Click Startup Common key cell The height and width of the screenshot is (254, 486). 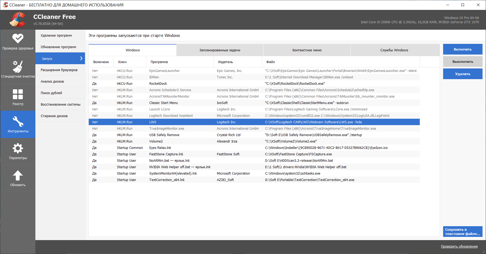[130, 148]
